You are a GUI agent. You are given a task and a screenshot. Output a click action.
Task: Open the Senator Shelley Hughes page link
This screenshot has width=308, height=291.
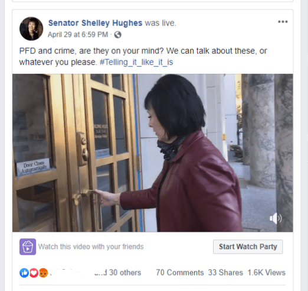click(x=95, y=23)
